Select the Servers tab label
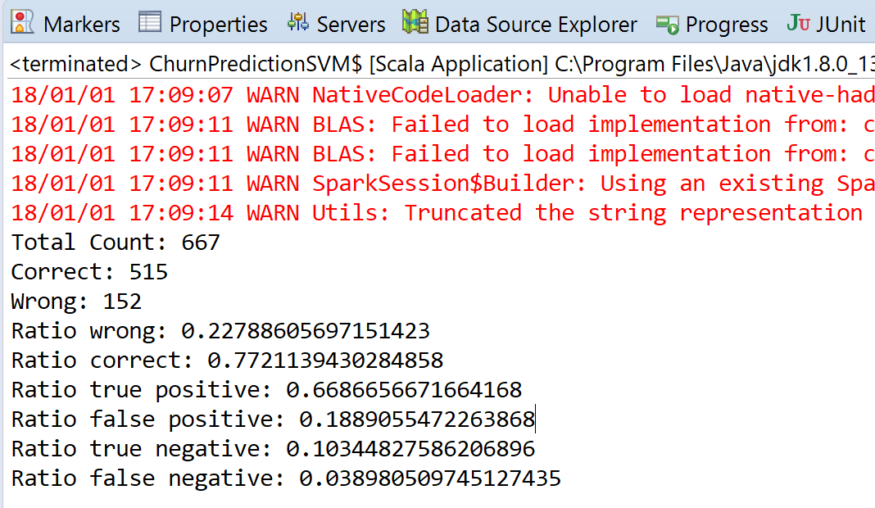The height and width of the screenshot is (508, 875). point(351,25)
